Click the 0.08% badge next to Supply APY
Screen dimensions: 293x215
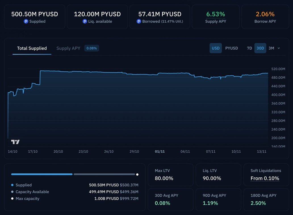91,48
